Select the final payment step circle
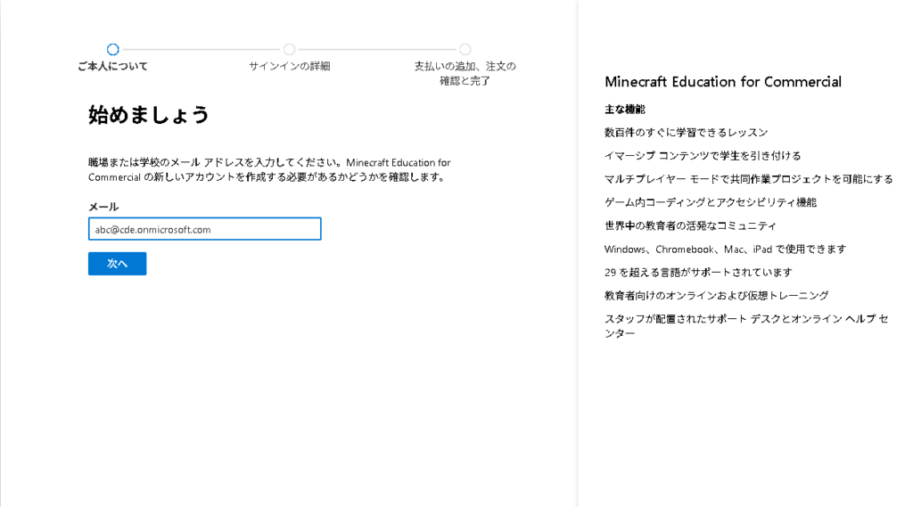 (x=465, y=50)
